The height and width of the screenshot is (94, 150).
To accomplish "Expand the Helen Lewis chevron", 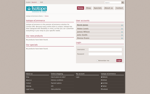I will [x=122, y=29].
